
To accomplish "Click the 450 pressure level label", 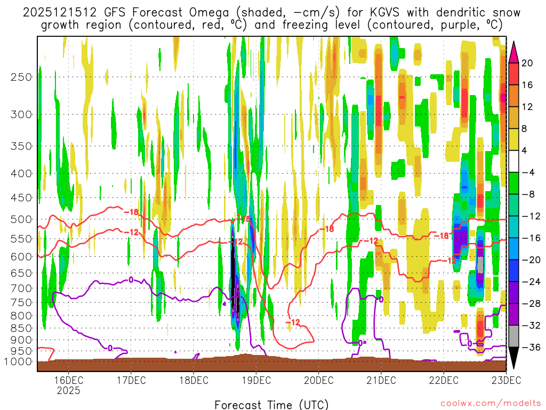I will (x=21, y=198).
